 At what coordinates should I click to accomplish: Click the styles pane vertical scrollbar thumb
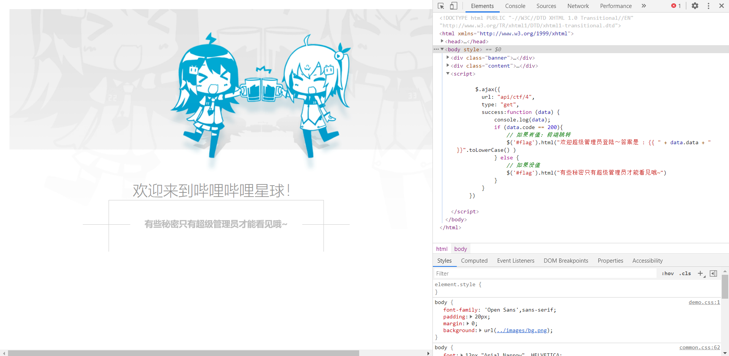(x=725, y=287)
